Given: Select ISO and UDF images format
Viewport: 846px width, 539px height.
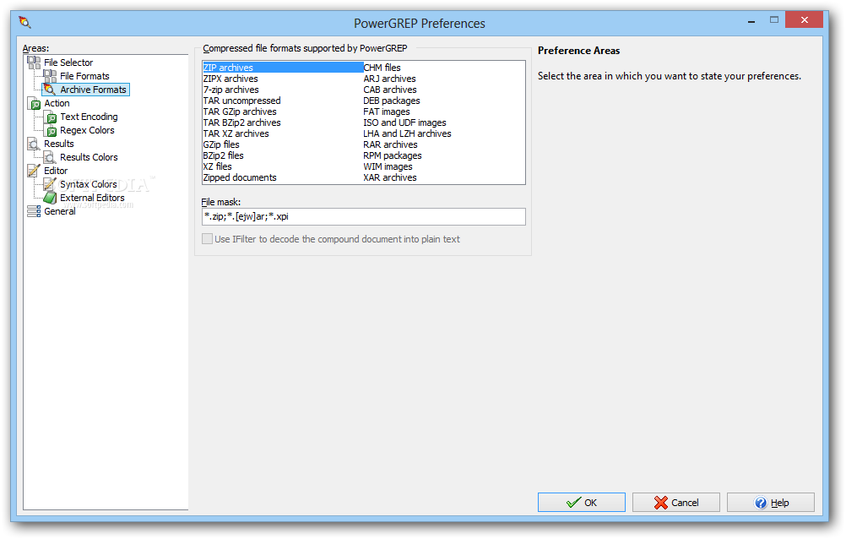Looking at the screenshot, I should [x=404, y=122].
